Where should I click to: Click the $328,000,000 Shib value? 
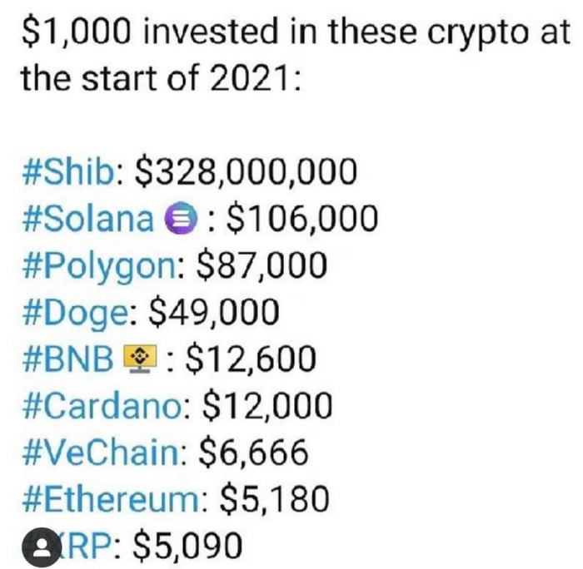click(247, 172)
